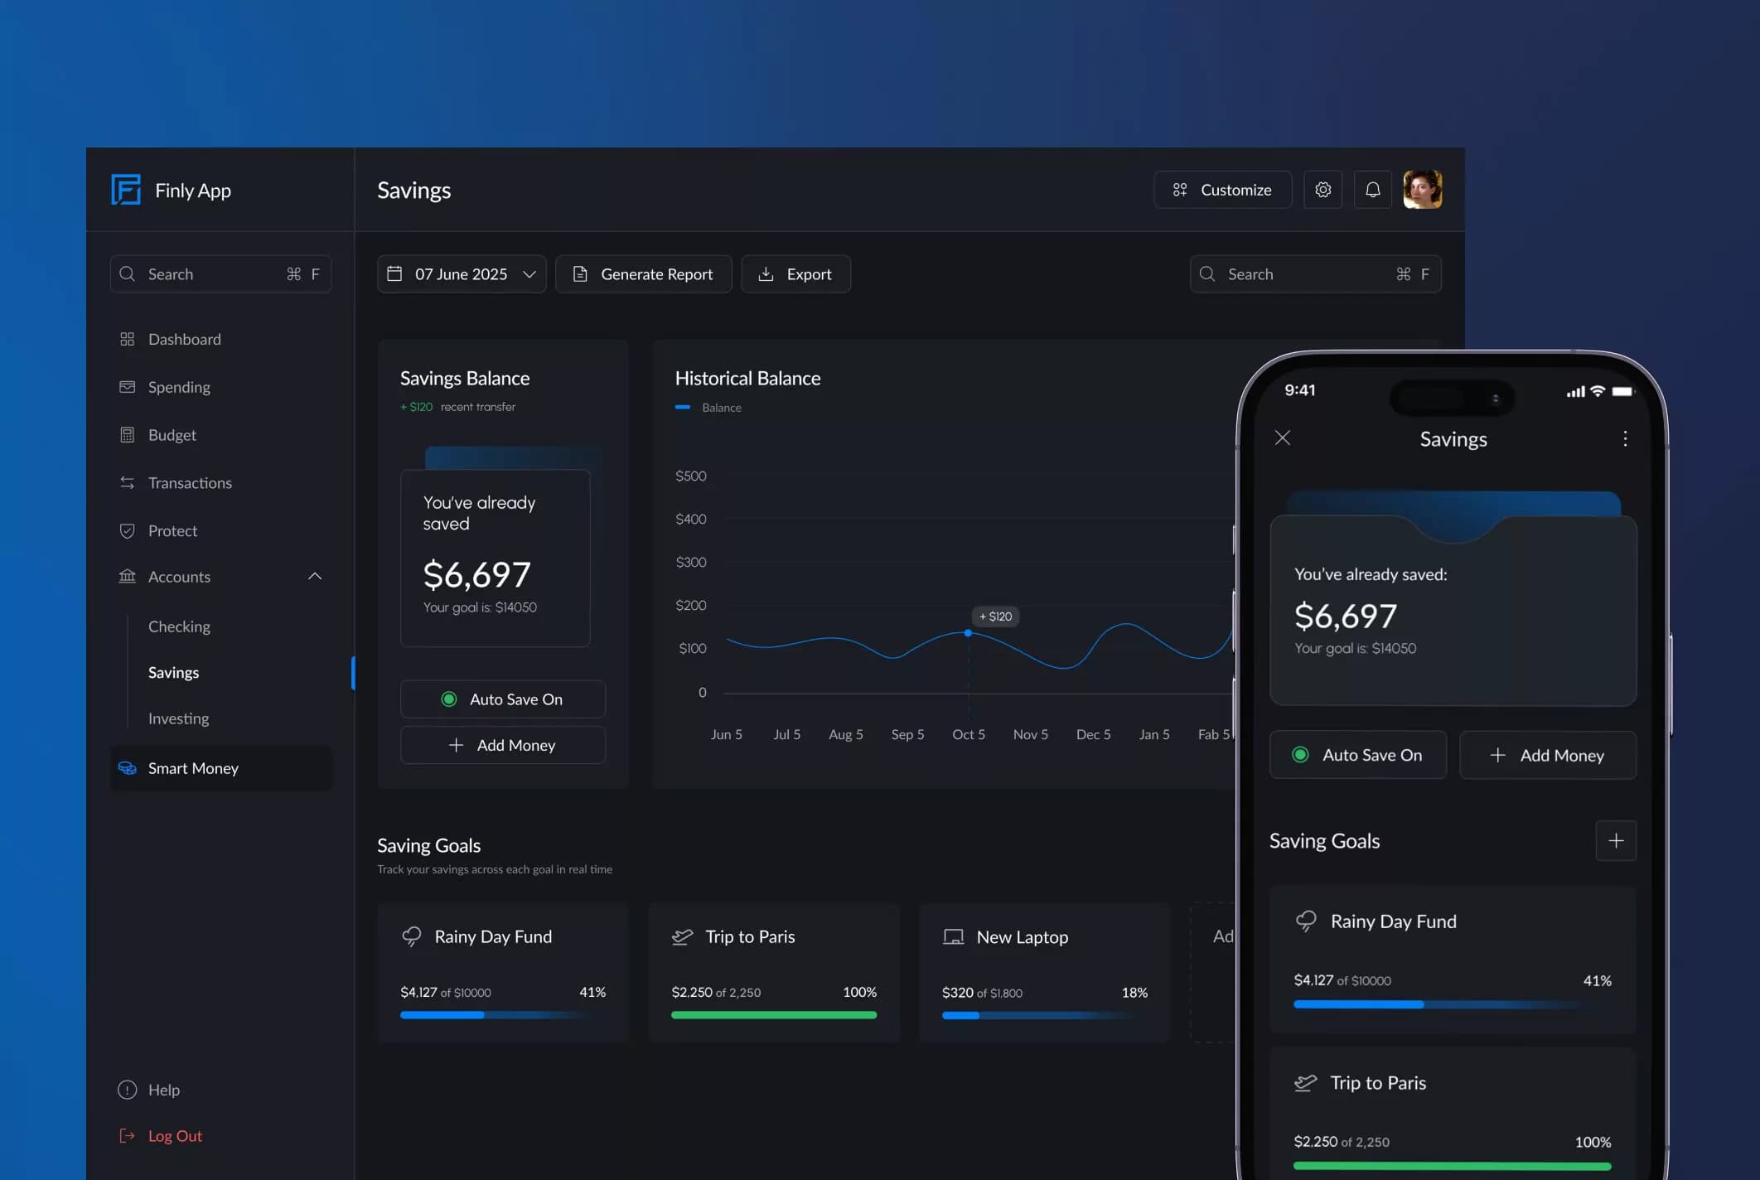
Task: Select Checking account
Action: (x=179, y=626)
